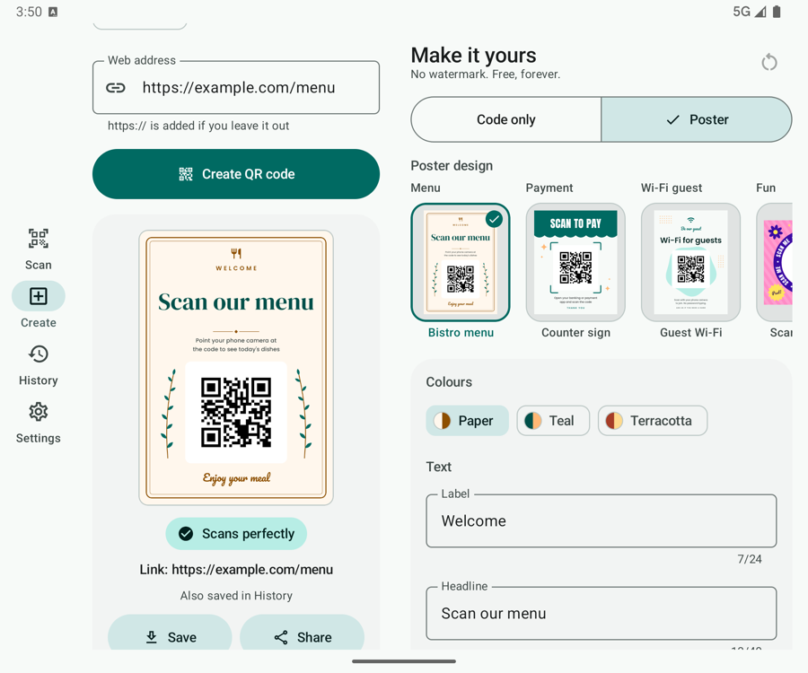Edit the Web address input field
The height and width of the screenshot is (673, 808).
(x=236, y=88)
